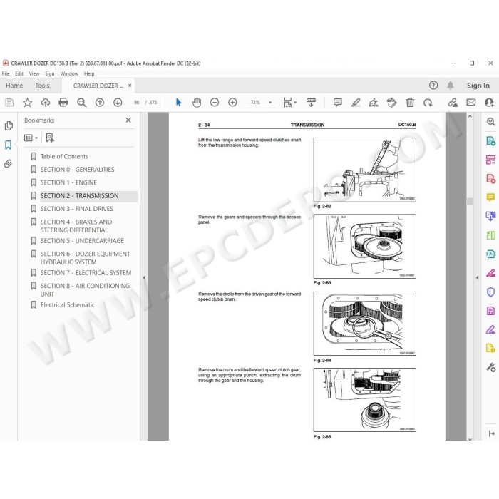Open Table of Contents bookmark
The image size is (499, 499).
coord(64,157)
